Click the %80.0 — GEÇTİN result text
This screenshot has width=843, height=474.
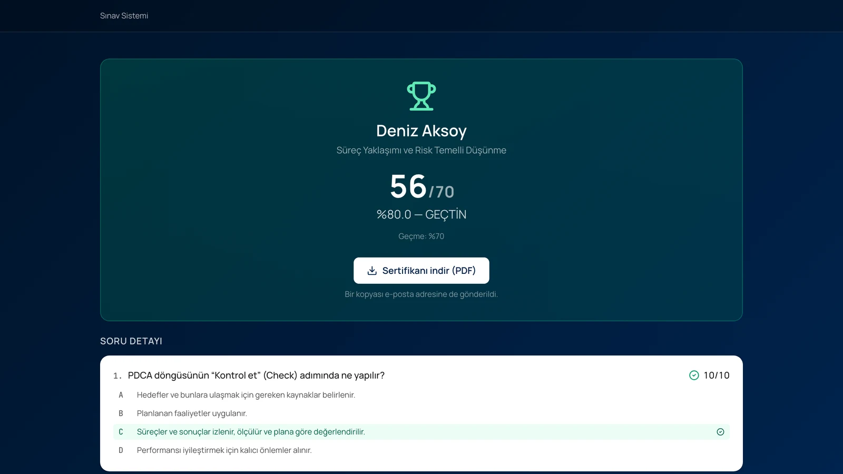point(421,214)
